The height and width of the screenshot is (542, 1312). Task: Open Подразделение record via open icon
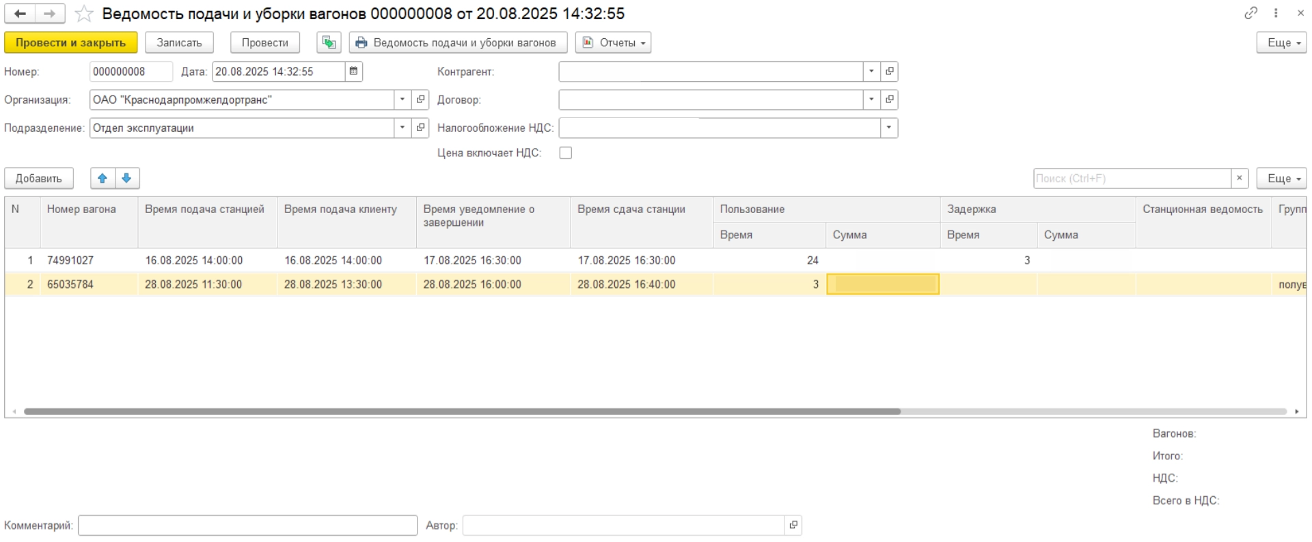coord(421,128)
